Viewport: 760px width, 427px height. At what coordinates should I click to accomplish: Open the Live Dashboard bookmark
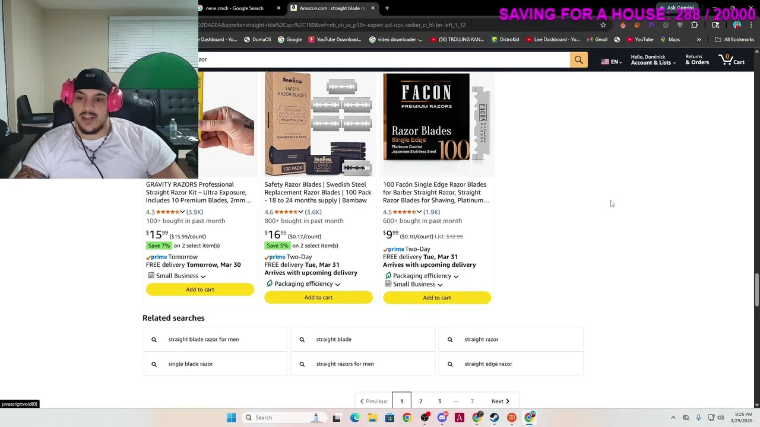click(x=552, y=40)
